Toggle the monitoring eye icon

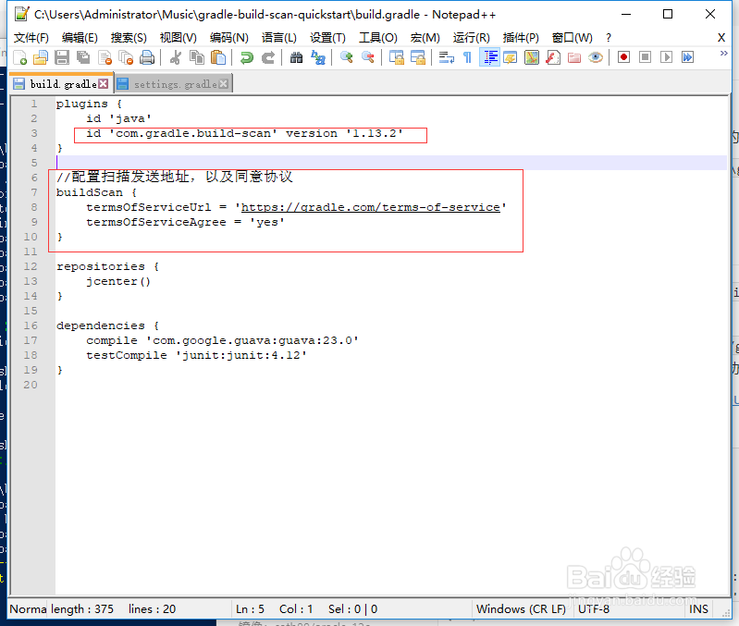[x=596, y=57]
